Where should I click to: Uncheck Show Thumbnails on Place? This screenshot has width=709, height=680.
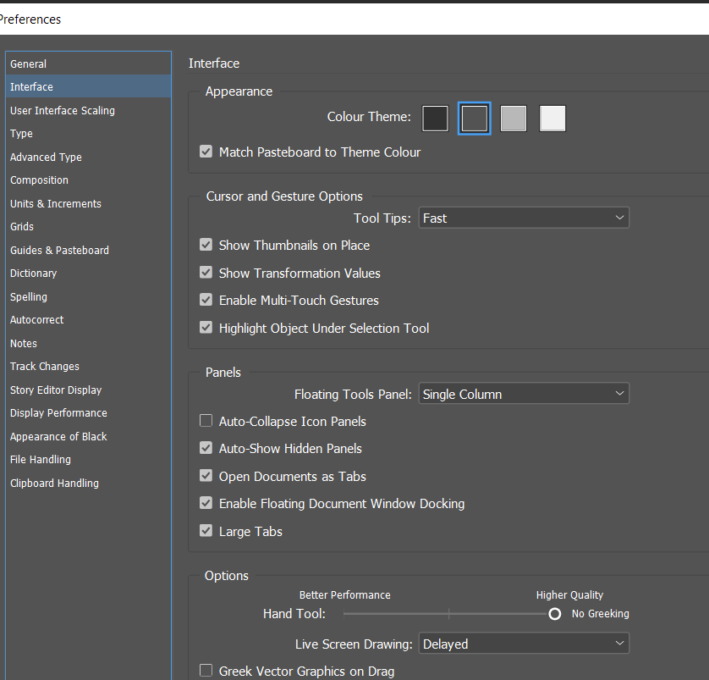[206, 245]
